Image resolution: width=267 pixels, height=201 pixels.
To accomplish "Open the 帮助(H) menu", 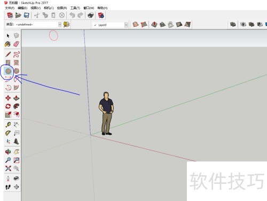I will click(103, 8).
